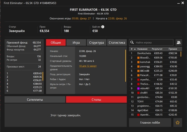This screenshot has height=132, width=187.
Task: Select player TOIVI row
Action: pos(155,102)
